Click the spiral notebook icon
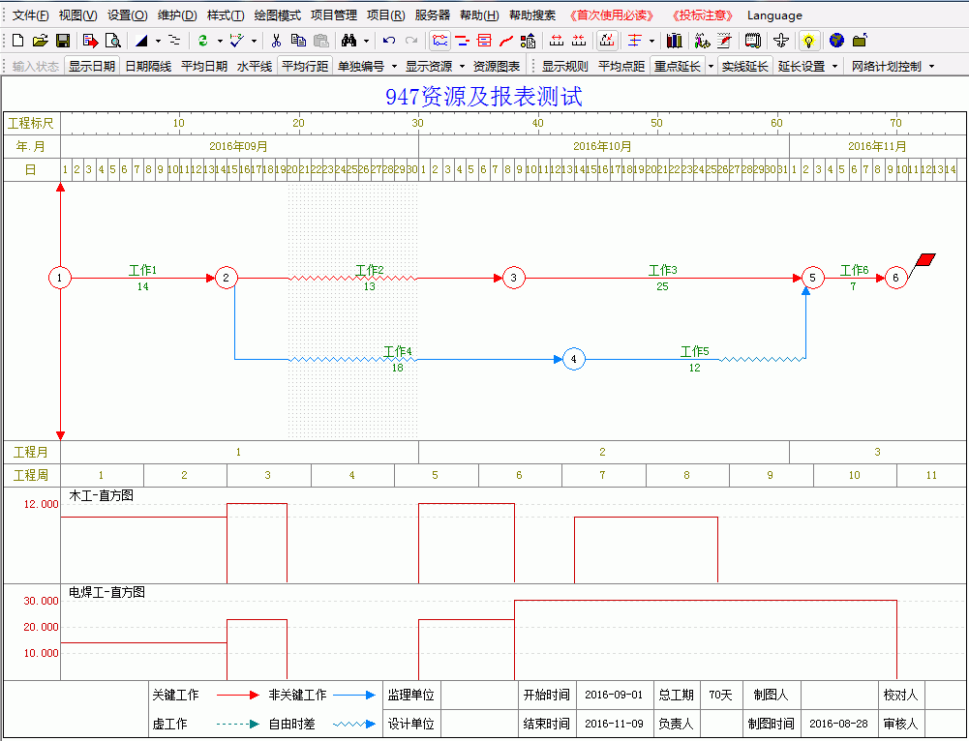 point(753,41)
